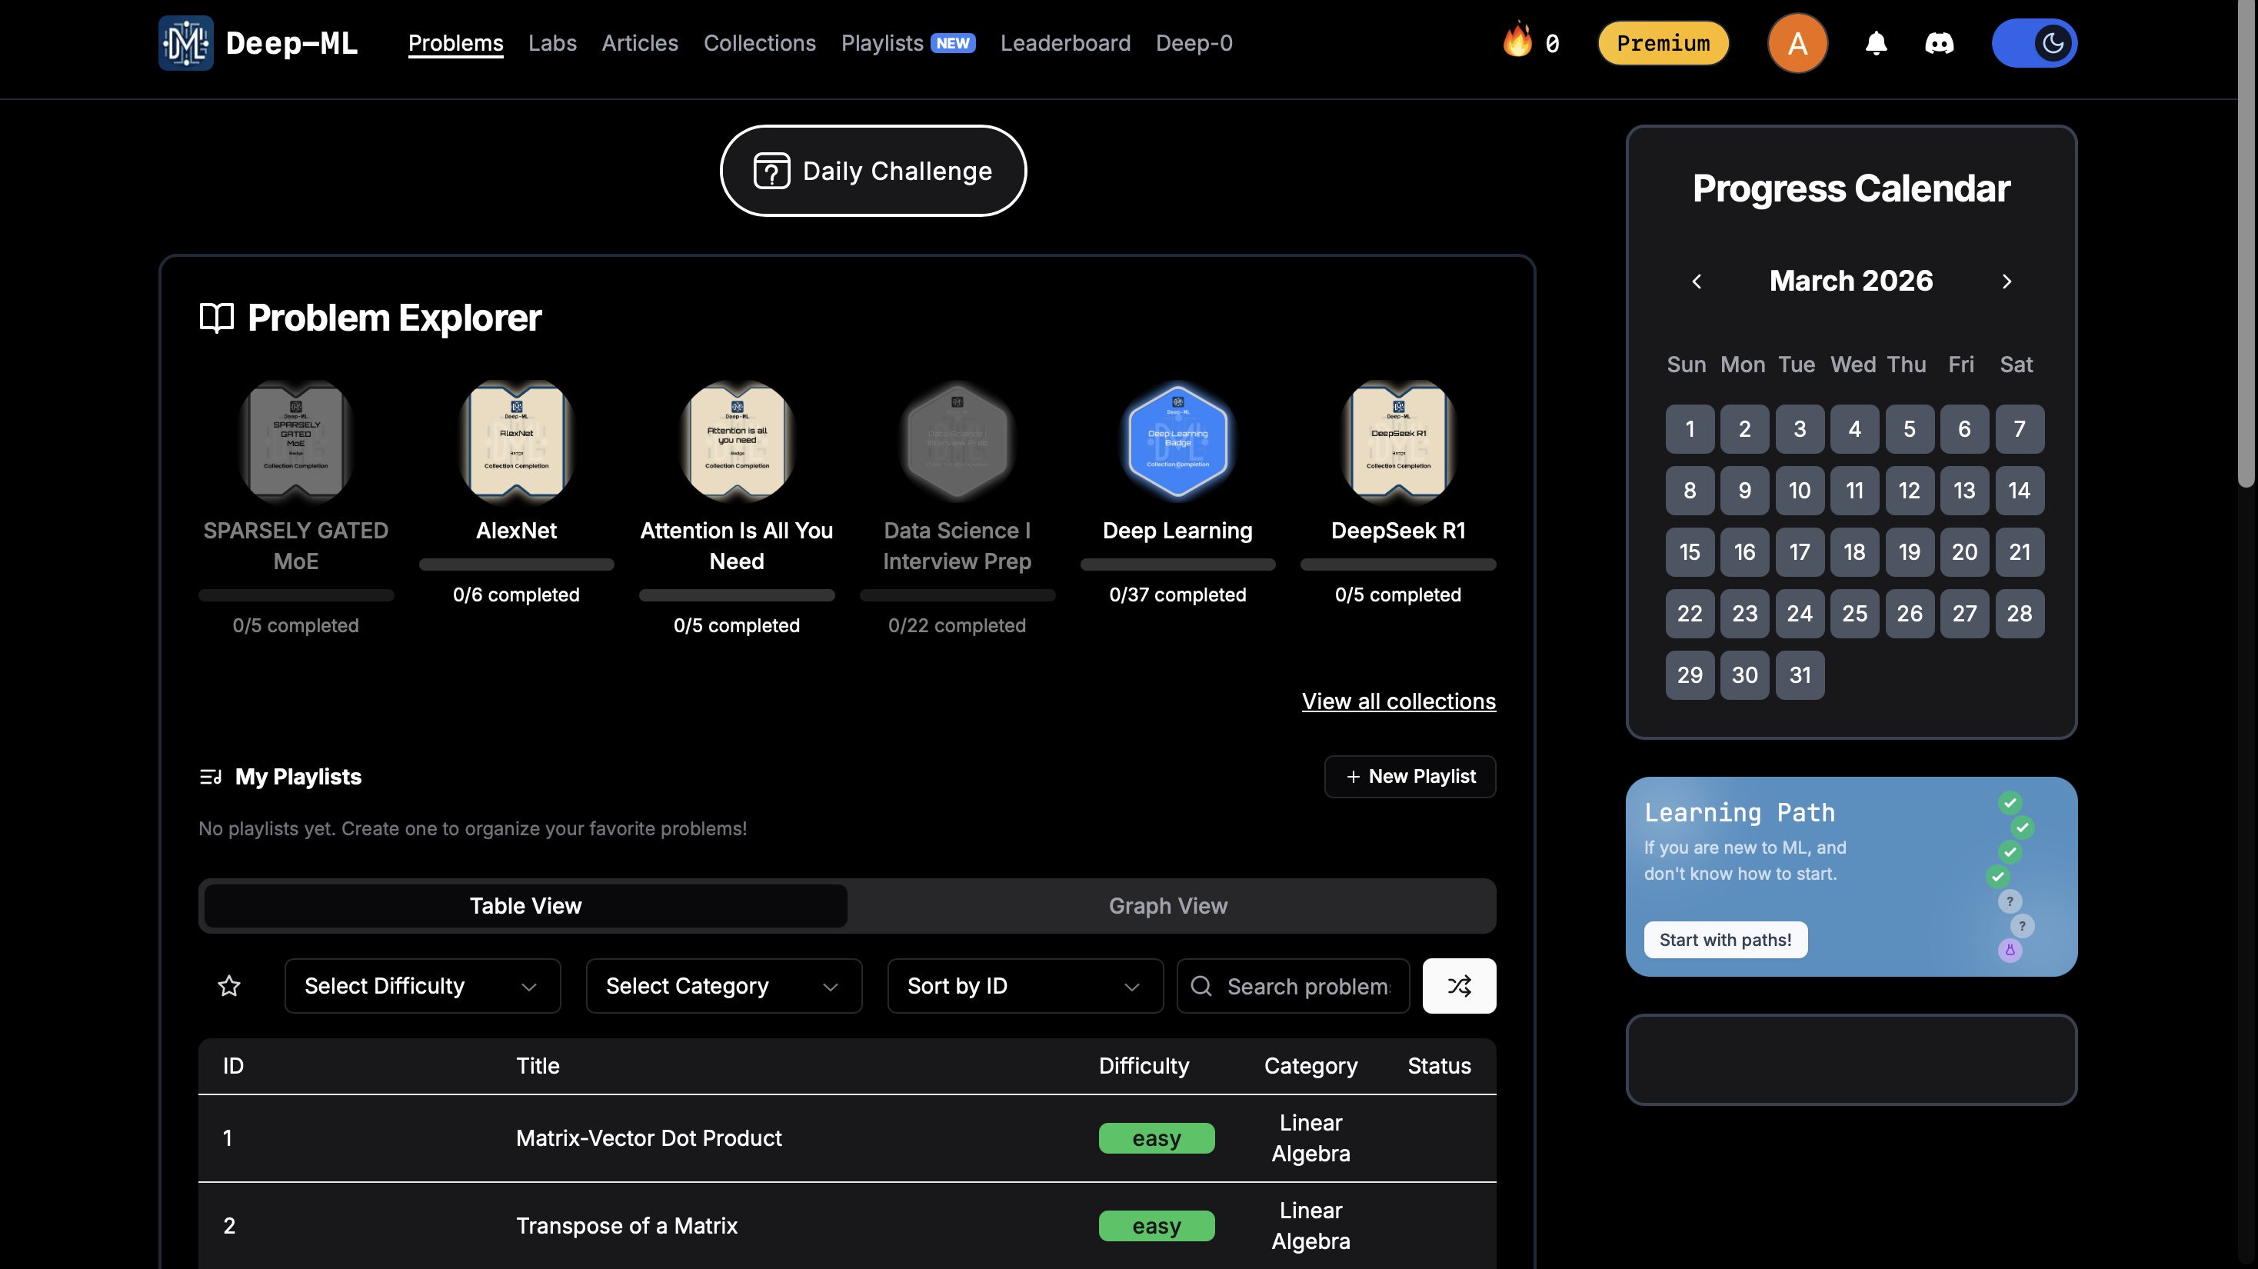Go to next month in calendar
The height and width of the screenshot is (1269, 2258).
2007,281
